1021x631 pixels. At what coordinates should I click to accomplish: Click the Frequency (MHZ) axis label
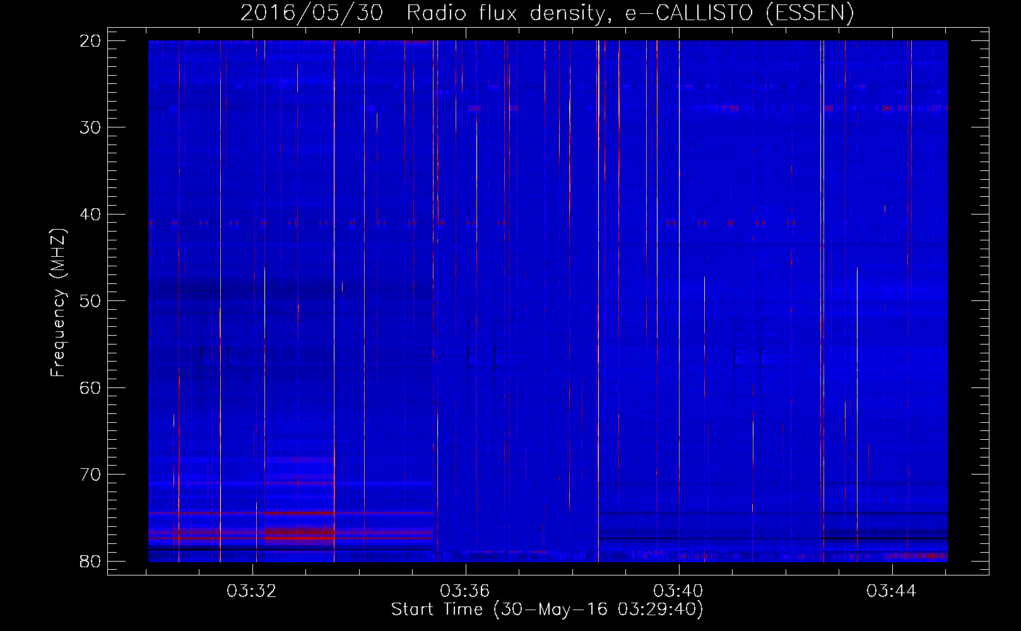(58, 303)
